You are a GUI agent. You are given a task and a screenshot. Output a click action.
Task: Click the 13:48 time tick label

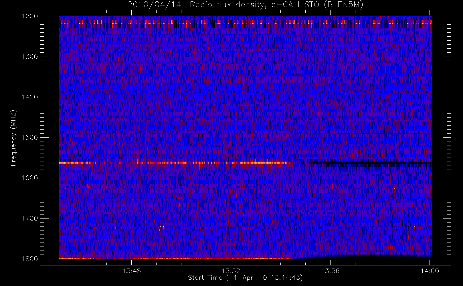pyautogui.click(x=132, y=271)
